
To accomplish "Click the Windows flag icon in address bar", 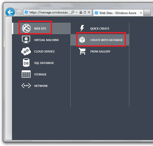I will click(26, 12).
